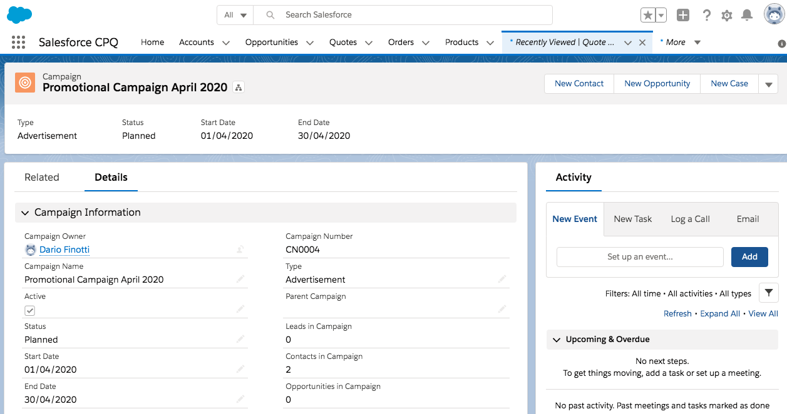Close the Recently Viewed Quote tab
Screen dimensions: 787x414
[642, 43]
